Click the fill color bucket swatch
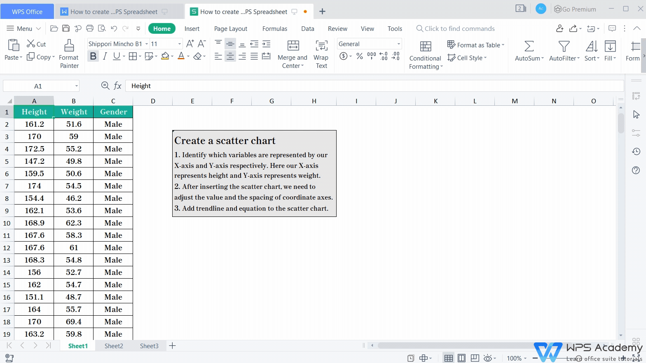 [165, 56]
